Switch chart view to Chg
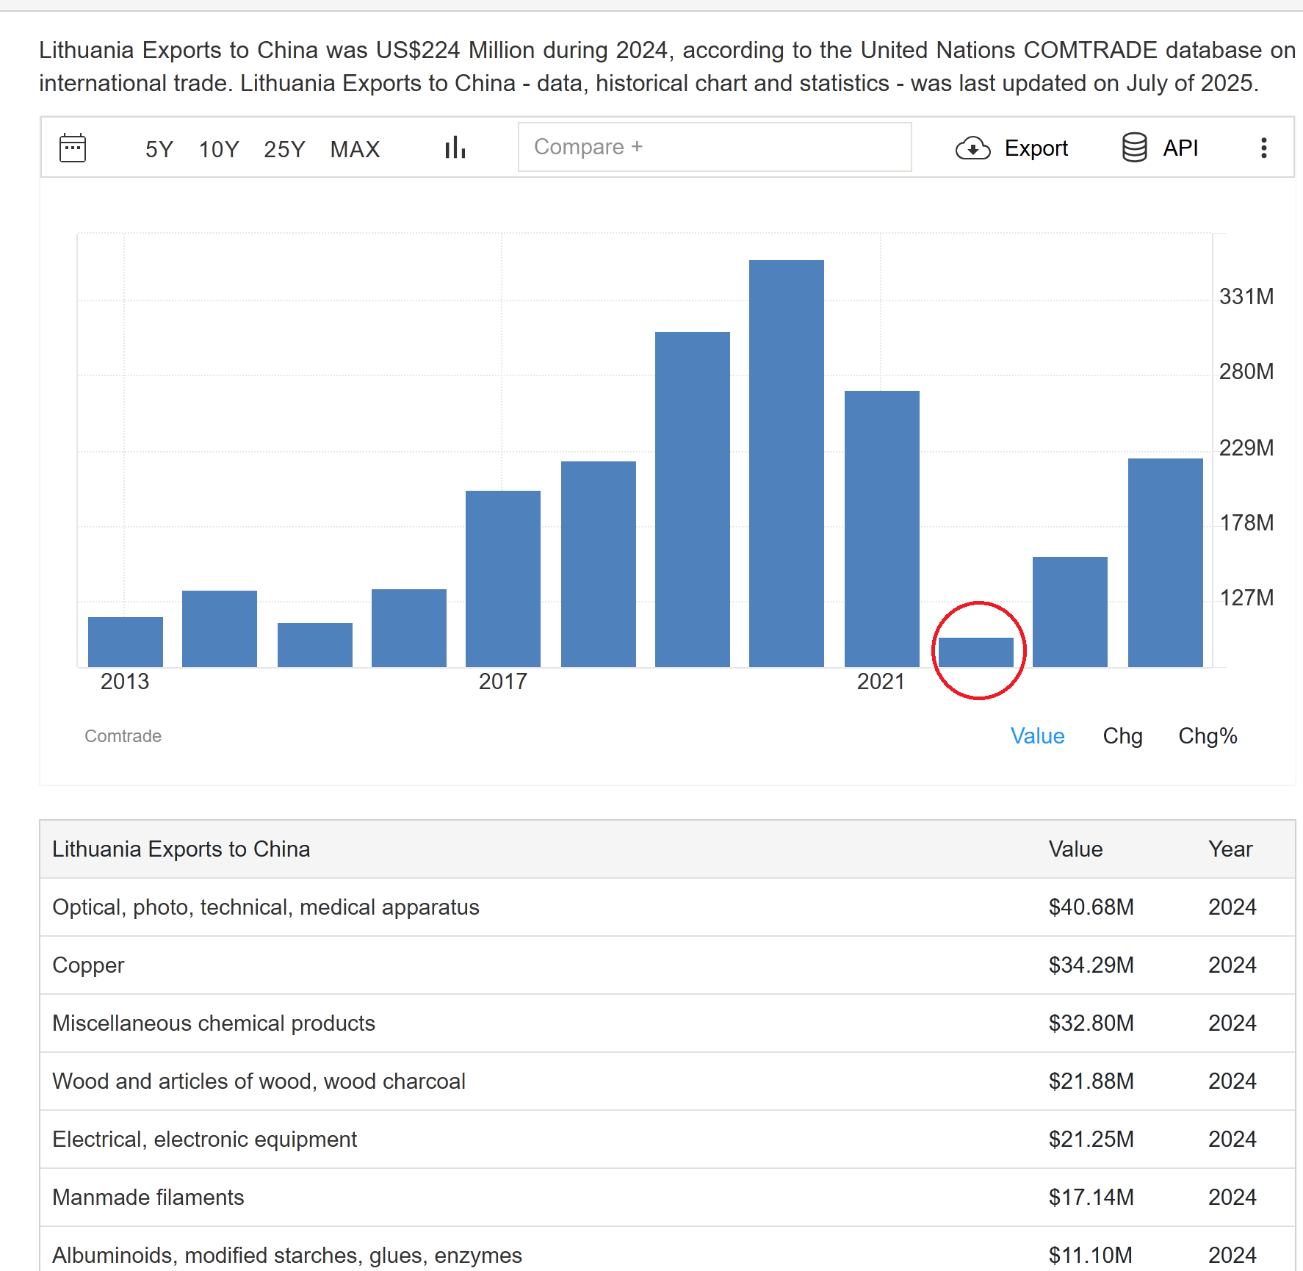Image resolution: width=1303 pixels, height=1271 pixels. tap(1122, 735)
